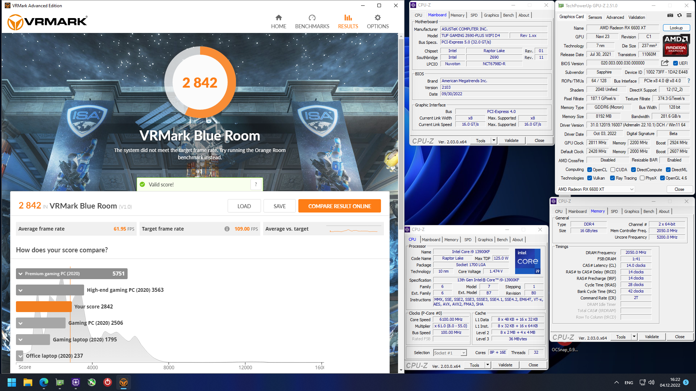The image size is (696, 391).
Task: Click the Average vs. target graph
Action: click(354, 229)
